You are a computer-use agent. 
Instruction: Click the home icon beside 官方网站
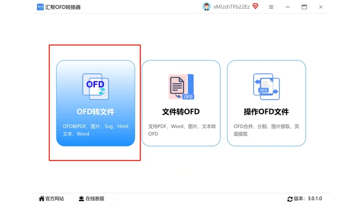point(41,198)
